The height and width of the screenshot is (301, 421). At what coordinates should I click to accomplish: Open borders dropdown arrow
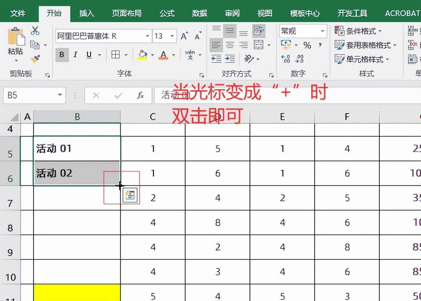[x=126, y=55]
